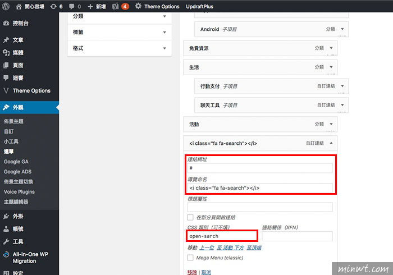Screen dimensions: 393x275
Task: Click the plugin icon beside 外掛
Action: tap(6, 216)
